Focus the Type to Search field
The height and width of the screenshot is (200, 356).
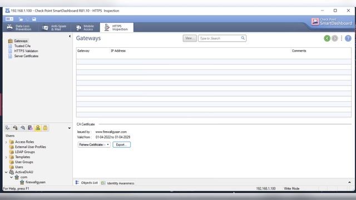[x=222, y=38]
